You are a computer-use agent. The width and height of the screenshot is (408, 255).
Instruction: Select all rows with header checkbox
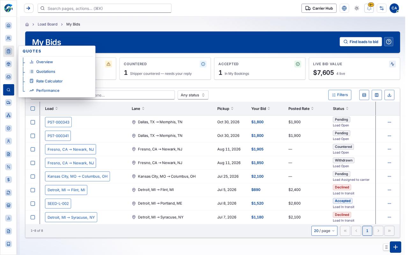click(x=33, y=109)
